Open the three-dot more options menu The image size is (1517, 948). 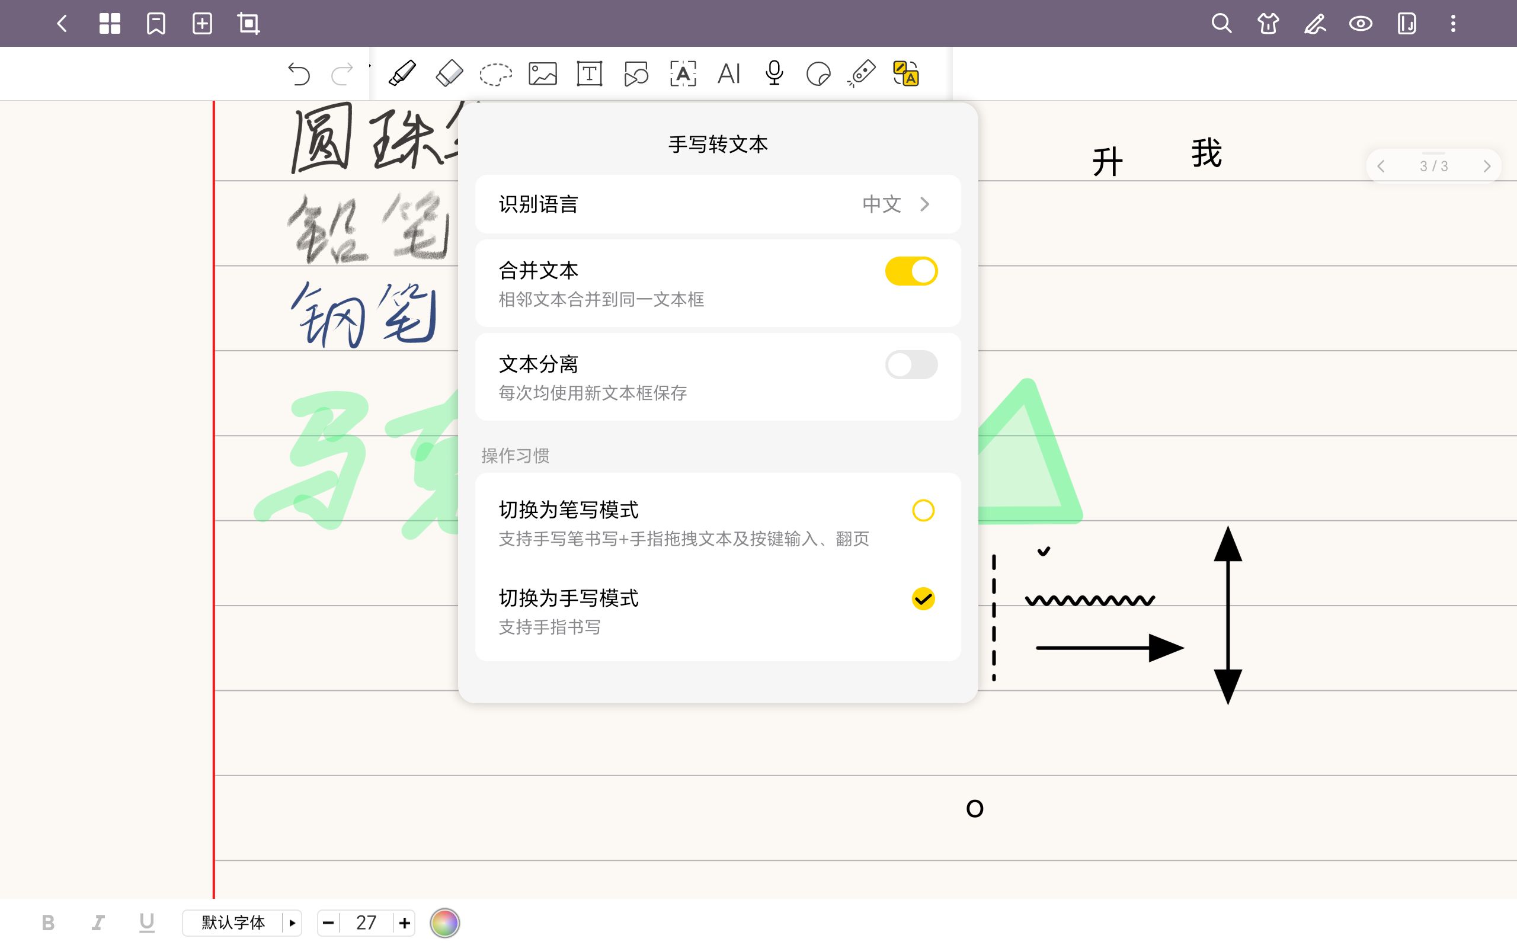[x=1453, y=24]
